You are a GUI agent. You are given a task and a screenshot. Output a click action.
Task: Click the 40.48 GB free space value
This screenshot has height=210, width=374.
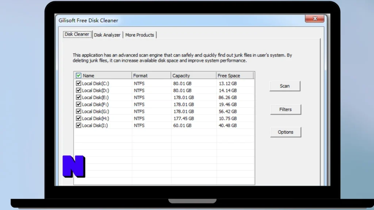point(228,125)
